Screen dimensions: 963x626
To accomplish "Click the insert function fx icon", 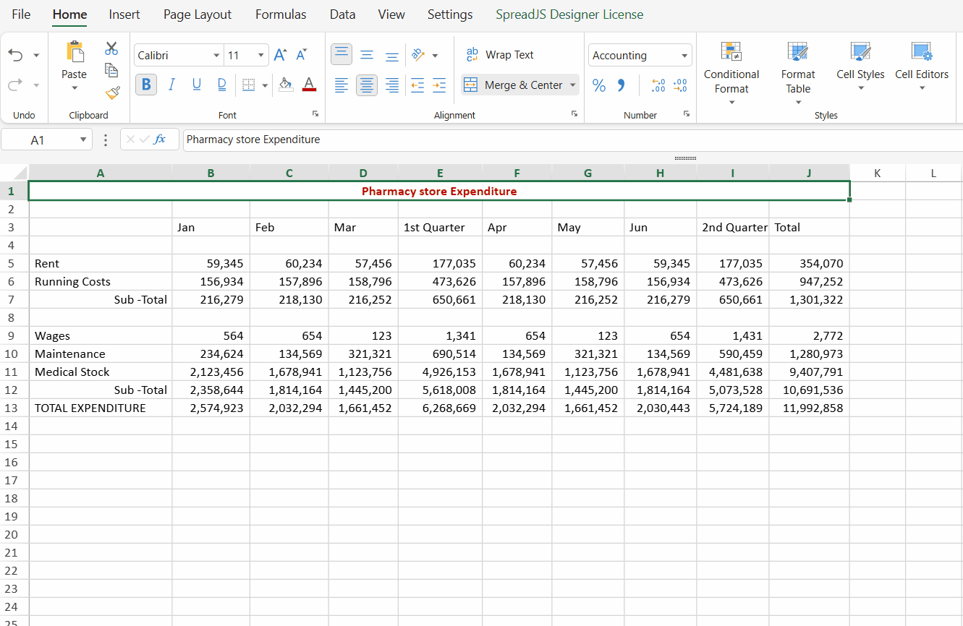I will click(160, 140).
